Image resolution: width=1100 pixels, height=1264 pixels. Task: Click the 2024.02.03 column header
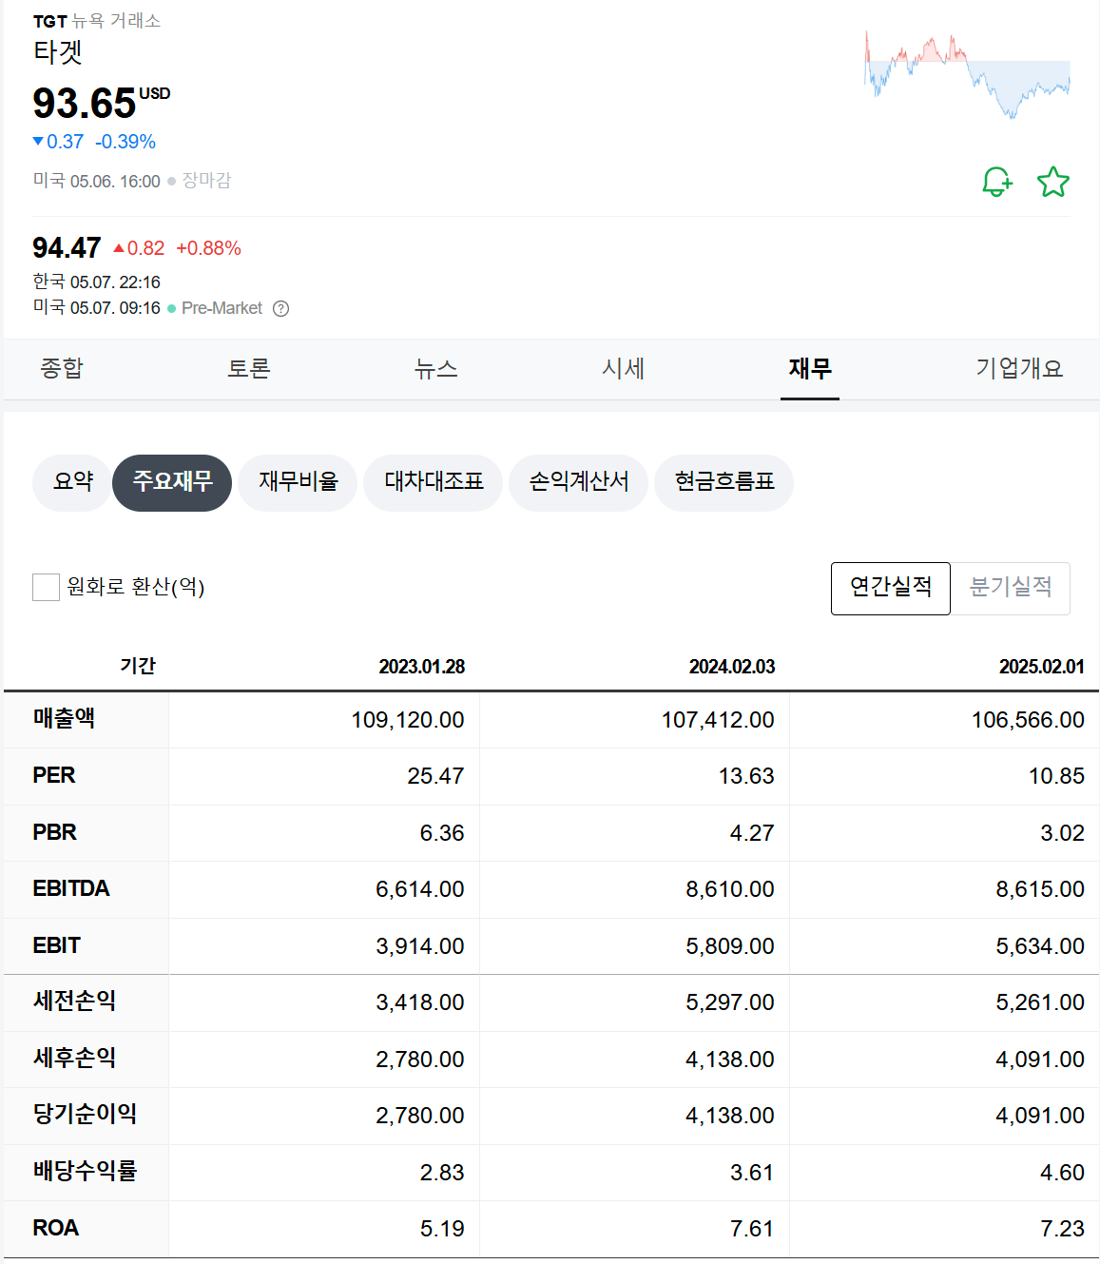(x=732, y=667)
